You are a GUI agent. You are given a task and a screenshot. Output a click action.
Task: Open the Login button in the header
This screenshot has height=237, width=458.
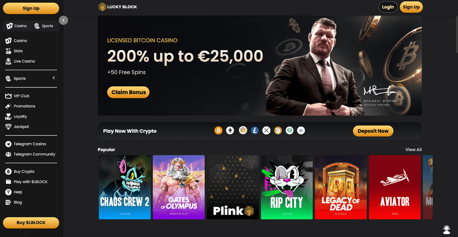388,7
